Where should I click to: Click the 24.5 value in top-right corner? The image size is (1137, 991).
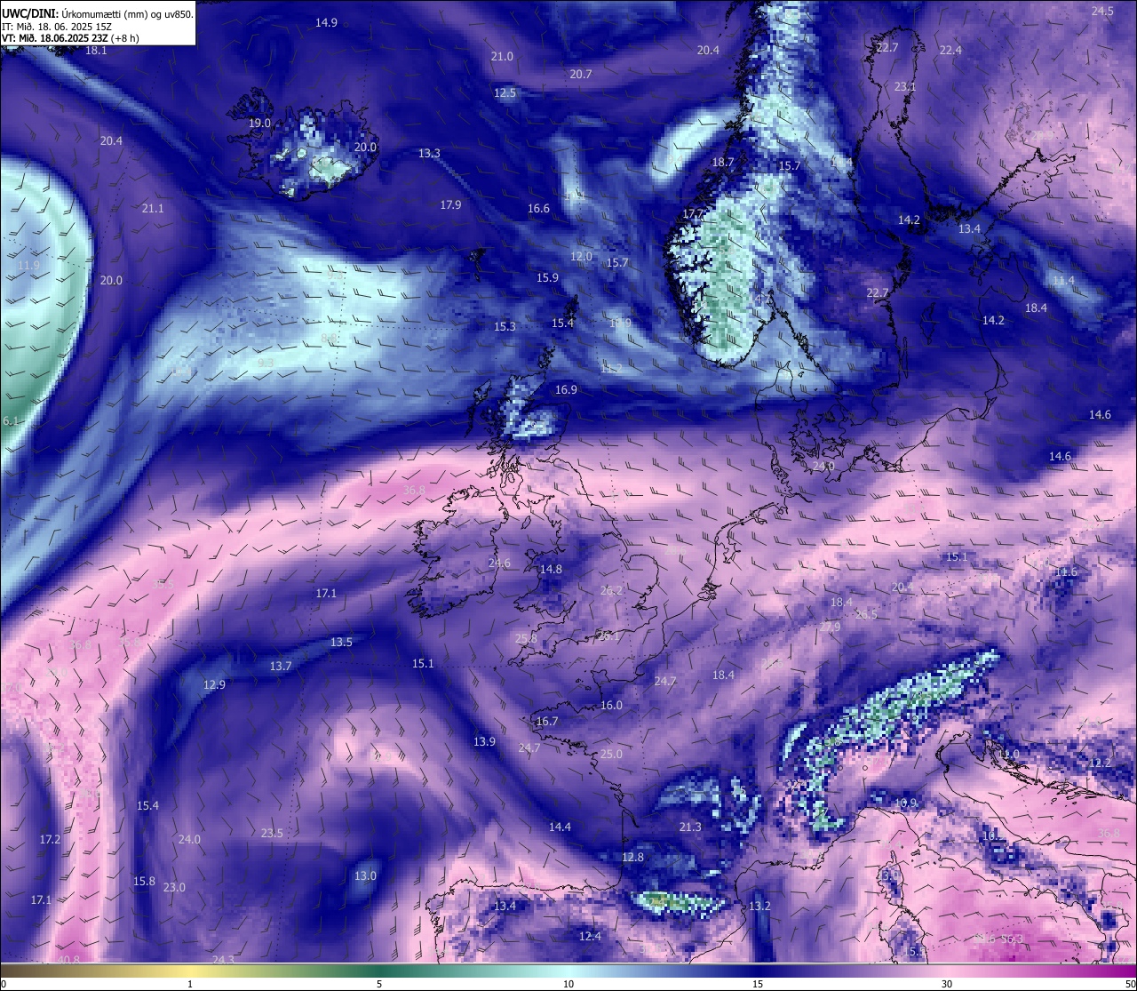1102,12
